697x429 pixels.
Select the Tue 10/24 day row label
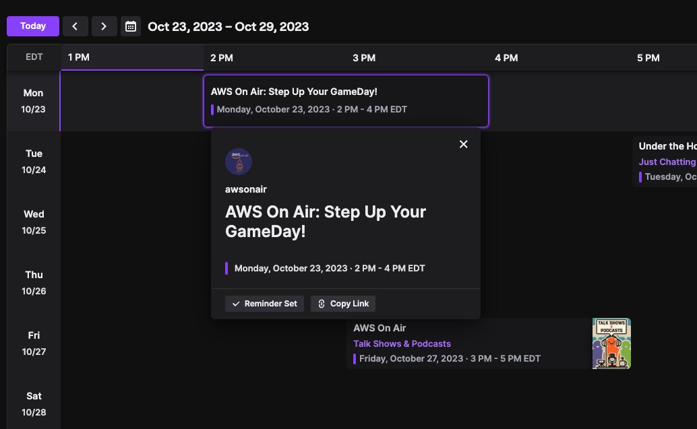(34, 162)
